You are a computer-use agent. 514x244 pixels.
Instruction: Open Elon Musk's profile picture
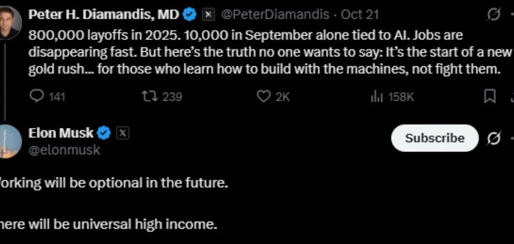[x=9, y=141]
